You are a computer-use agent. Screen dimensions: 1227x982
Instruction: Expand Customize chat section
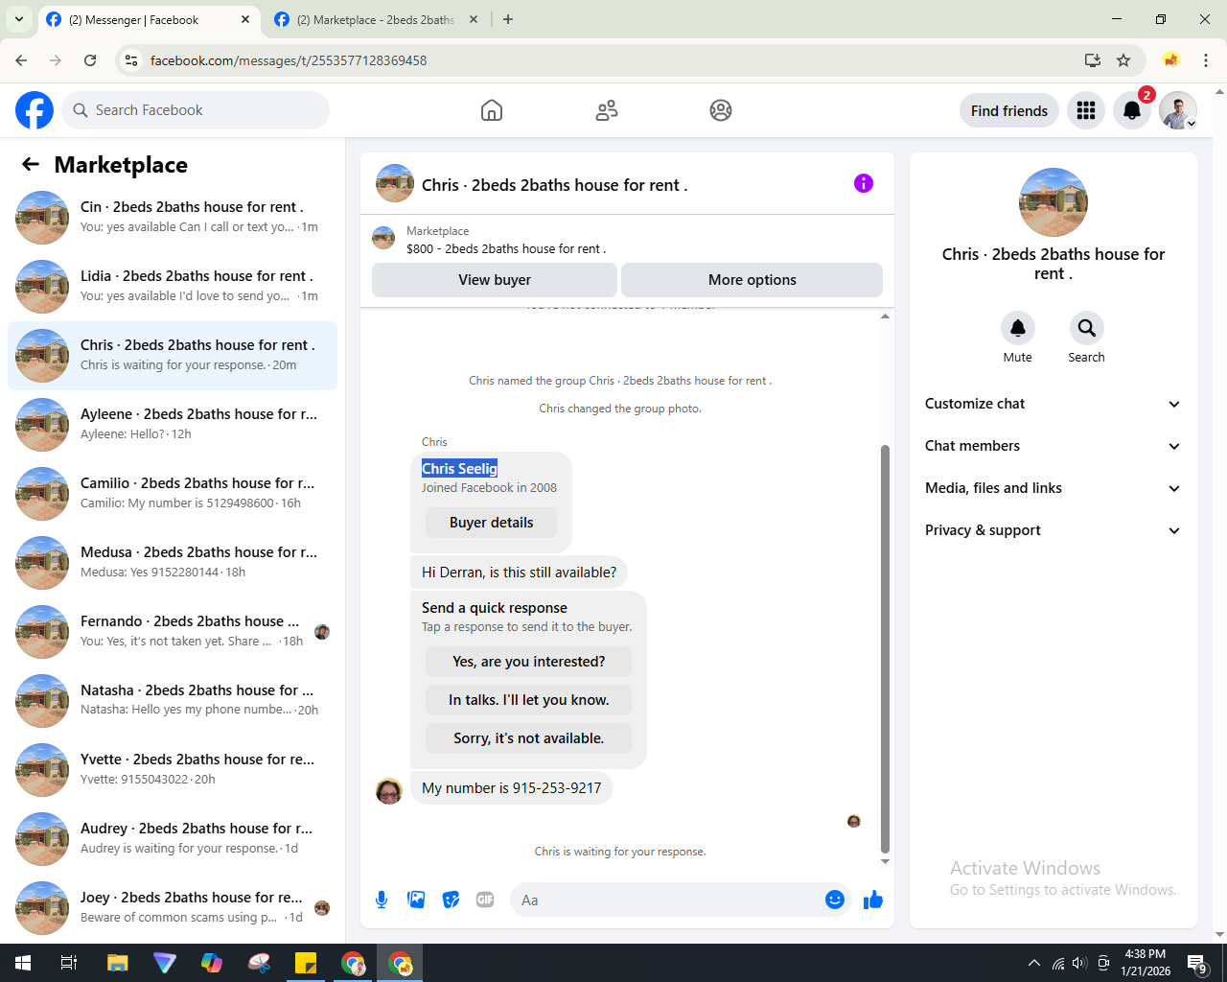(1053, 404)
